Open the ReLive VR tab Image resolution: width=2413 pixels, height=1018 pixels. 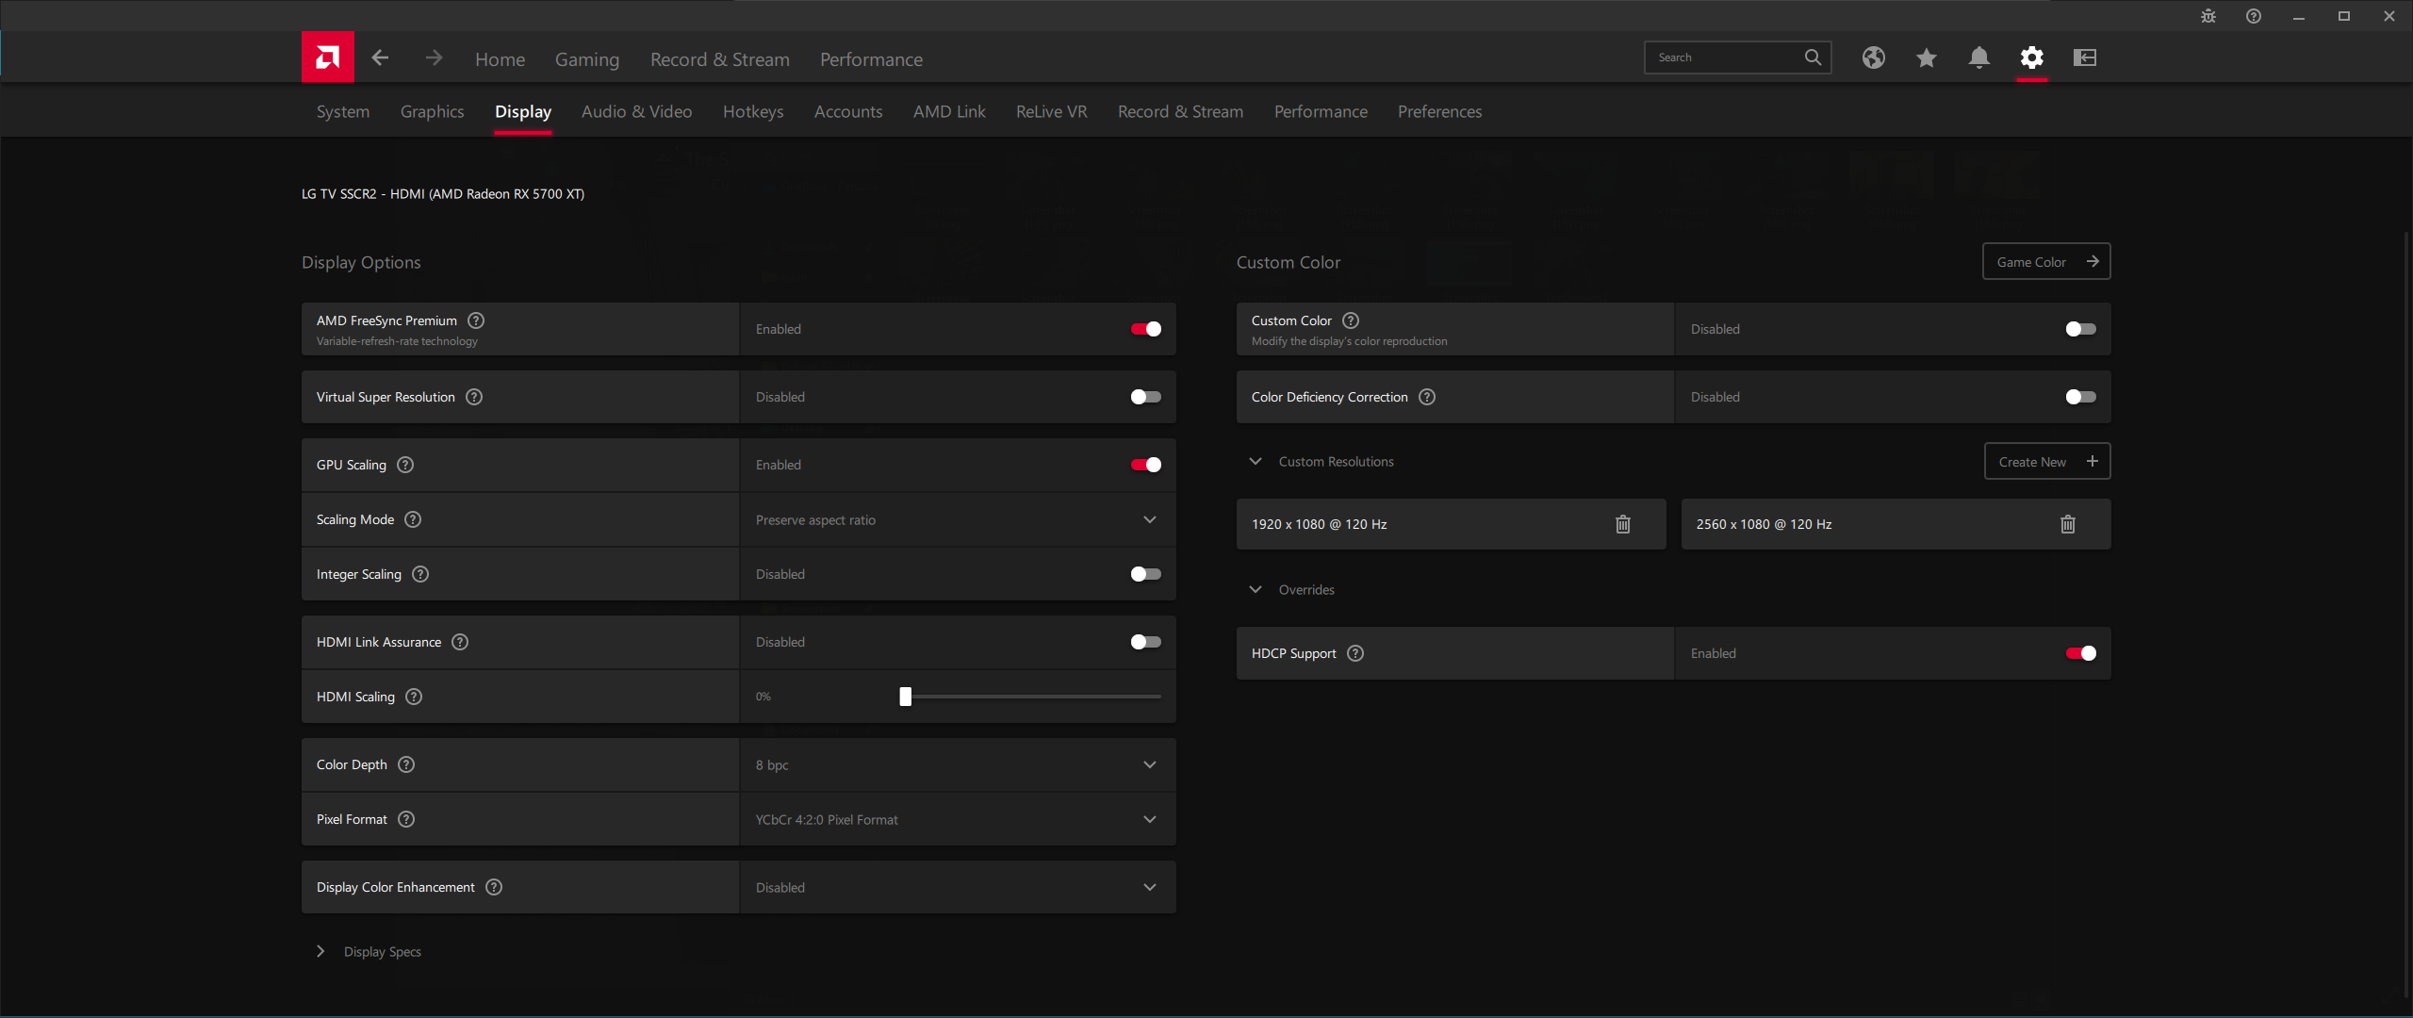click(1052, 111)
